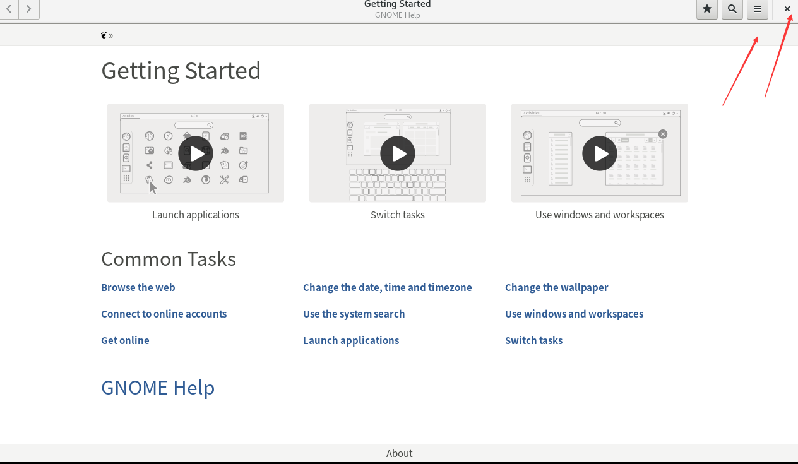Play the Use windows and workspaces video
This screenshot has width=798, height=464.
[x=600, y=153]
